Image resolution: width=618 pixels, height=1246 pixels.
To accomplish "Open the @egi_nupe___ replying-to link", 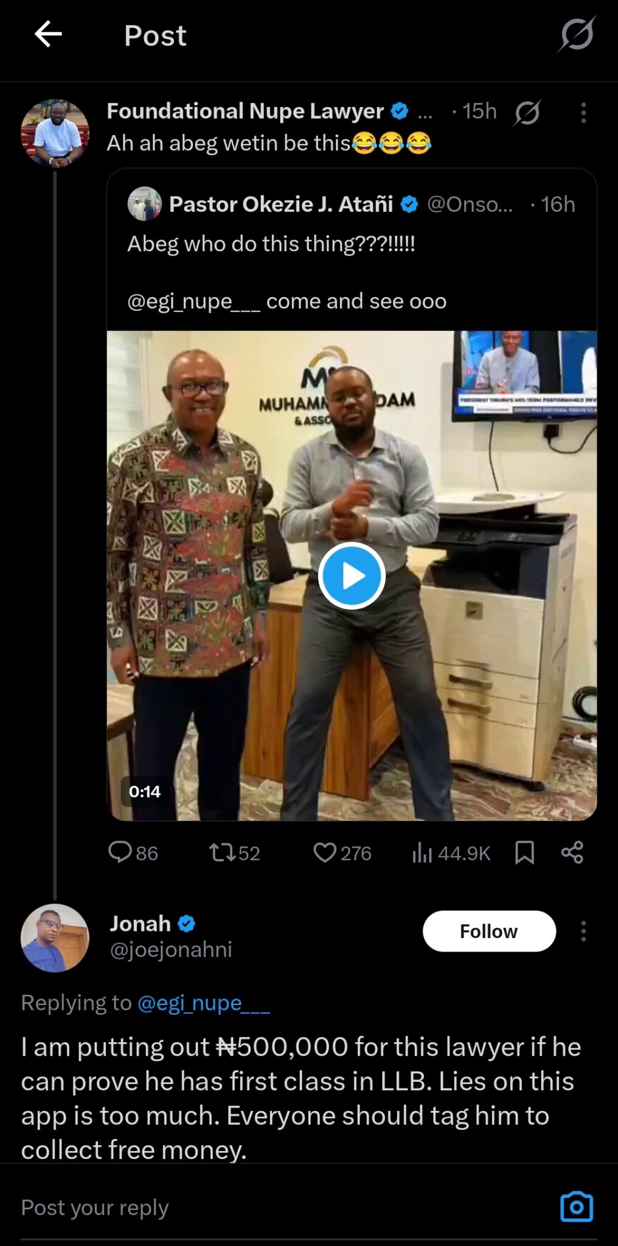I will [x=204, y=1003].
